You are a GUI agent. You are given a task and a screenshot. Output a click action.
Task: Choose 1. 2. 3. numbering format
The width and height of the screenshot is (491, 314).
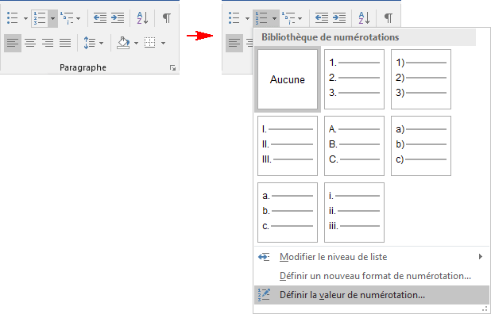(x=354, y=79)
